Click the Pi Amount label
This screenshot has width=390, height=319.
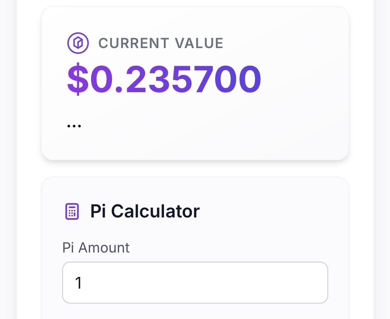(x=96, y=248)
